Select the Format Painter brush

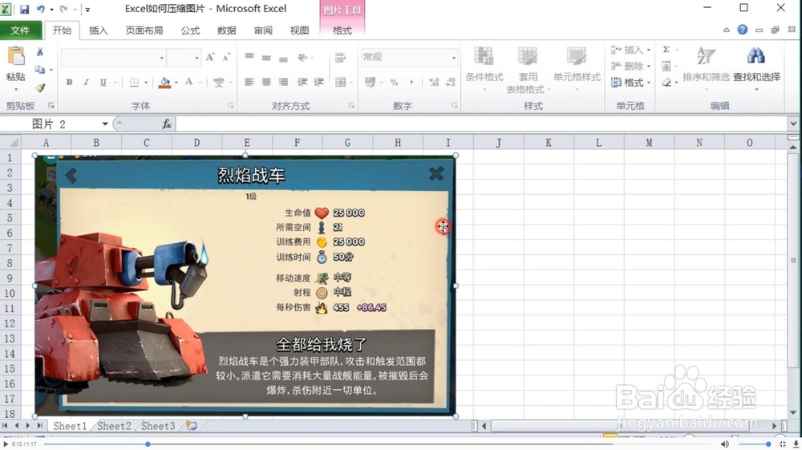click(x=40, y=87)
